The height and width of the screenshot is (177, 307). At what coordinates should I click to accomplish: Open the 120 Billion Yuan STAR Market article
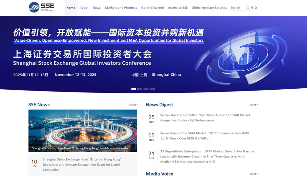(x=205, y=118)
